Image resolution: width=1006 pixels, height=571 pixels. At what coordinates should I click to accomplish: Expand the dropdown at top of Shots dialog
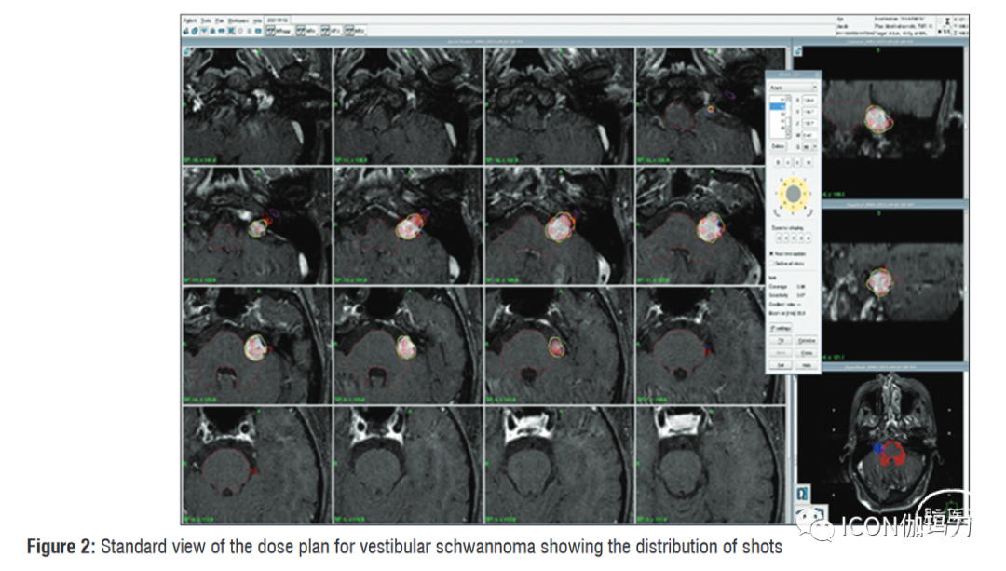pos(793,88)
